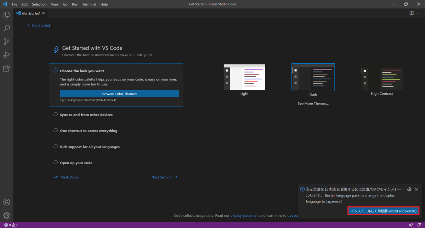
Task: Show errors and warnings in status bar
Action: [x=11, y=225]
